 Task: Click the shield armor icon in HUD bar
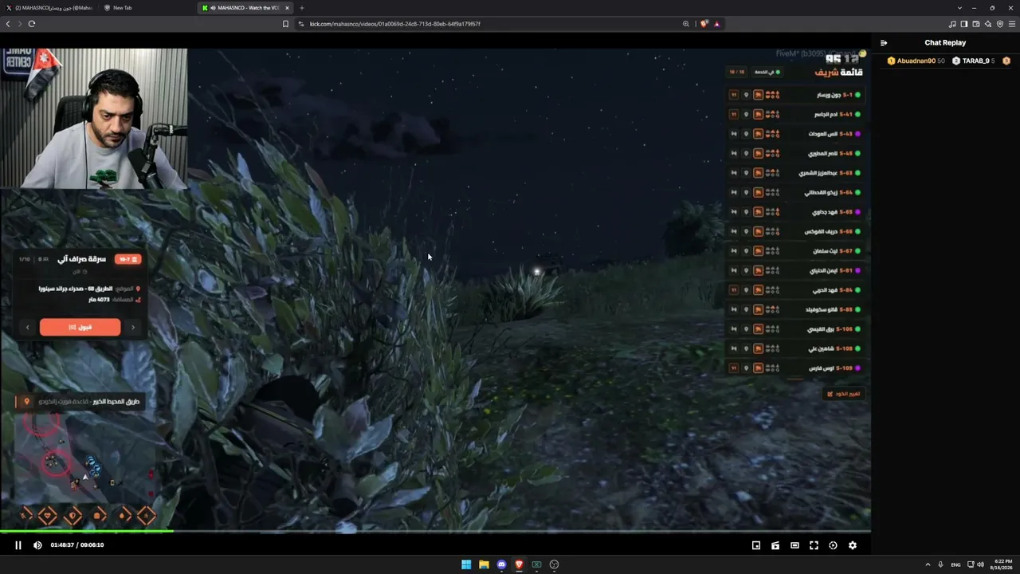point(72,516)
